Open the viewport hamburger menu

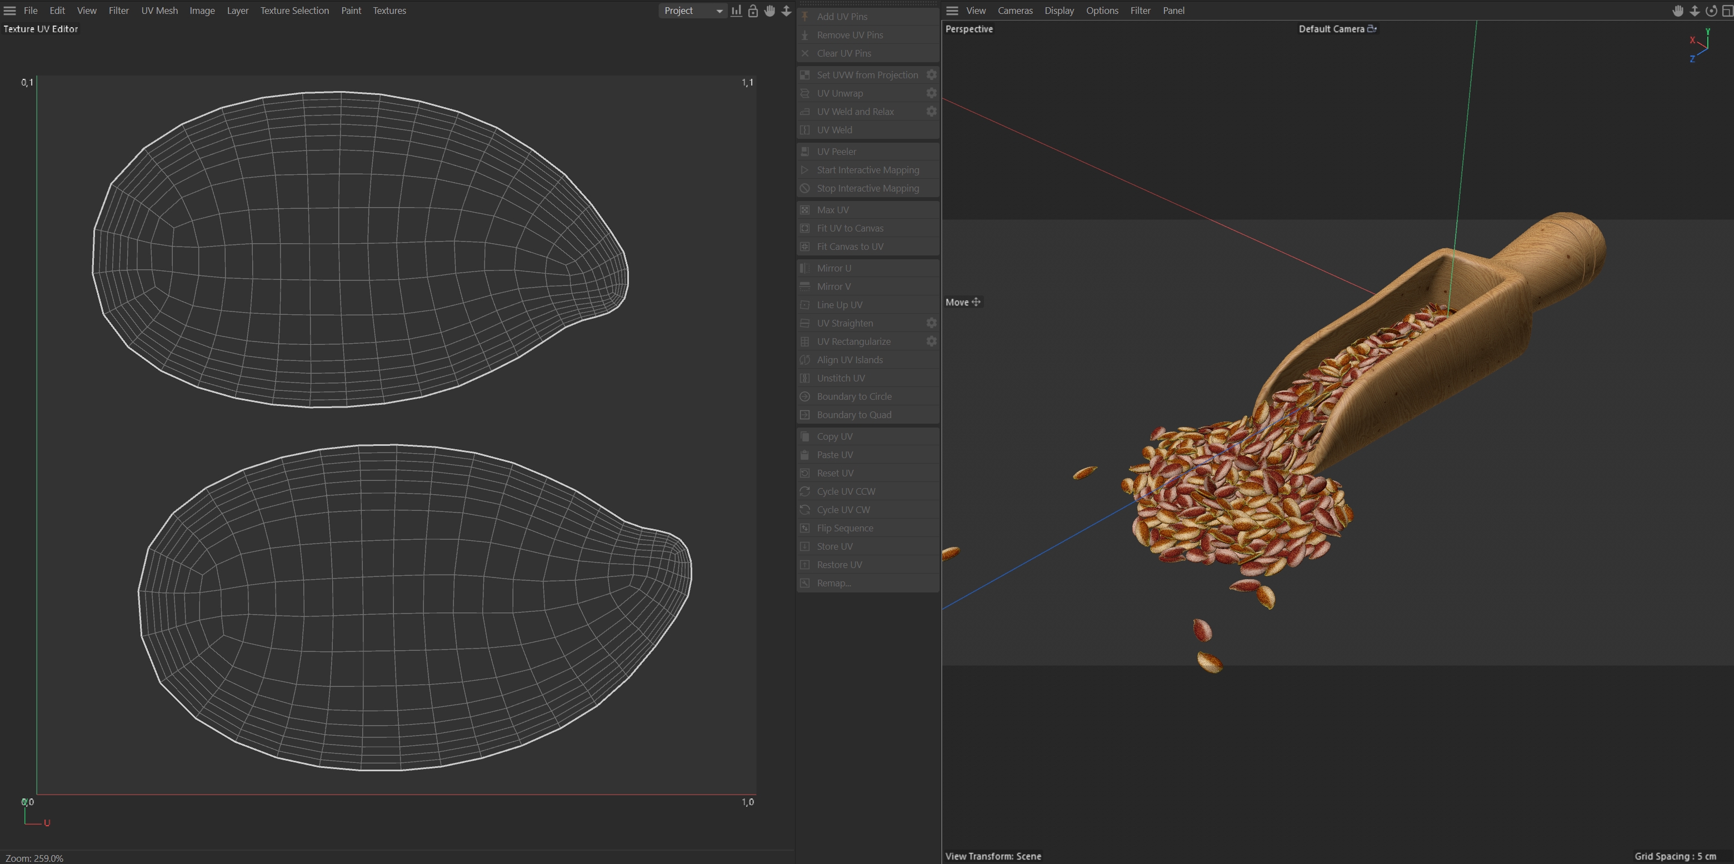[952, 11]
